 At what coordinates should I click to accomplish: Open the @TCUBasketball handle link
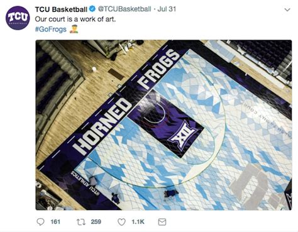(124, 9)
